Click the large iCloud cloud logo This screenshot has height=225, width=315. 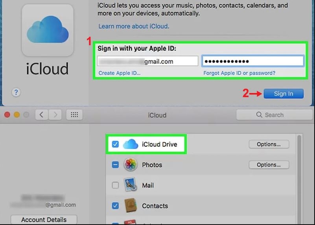(x=48, y=30)
